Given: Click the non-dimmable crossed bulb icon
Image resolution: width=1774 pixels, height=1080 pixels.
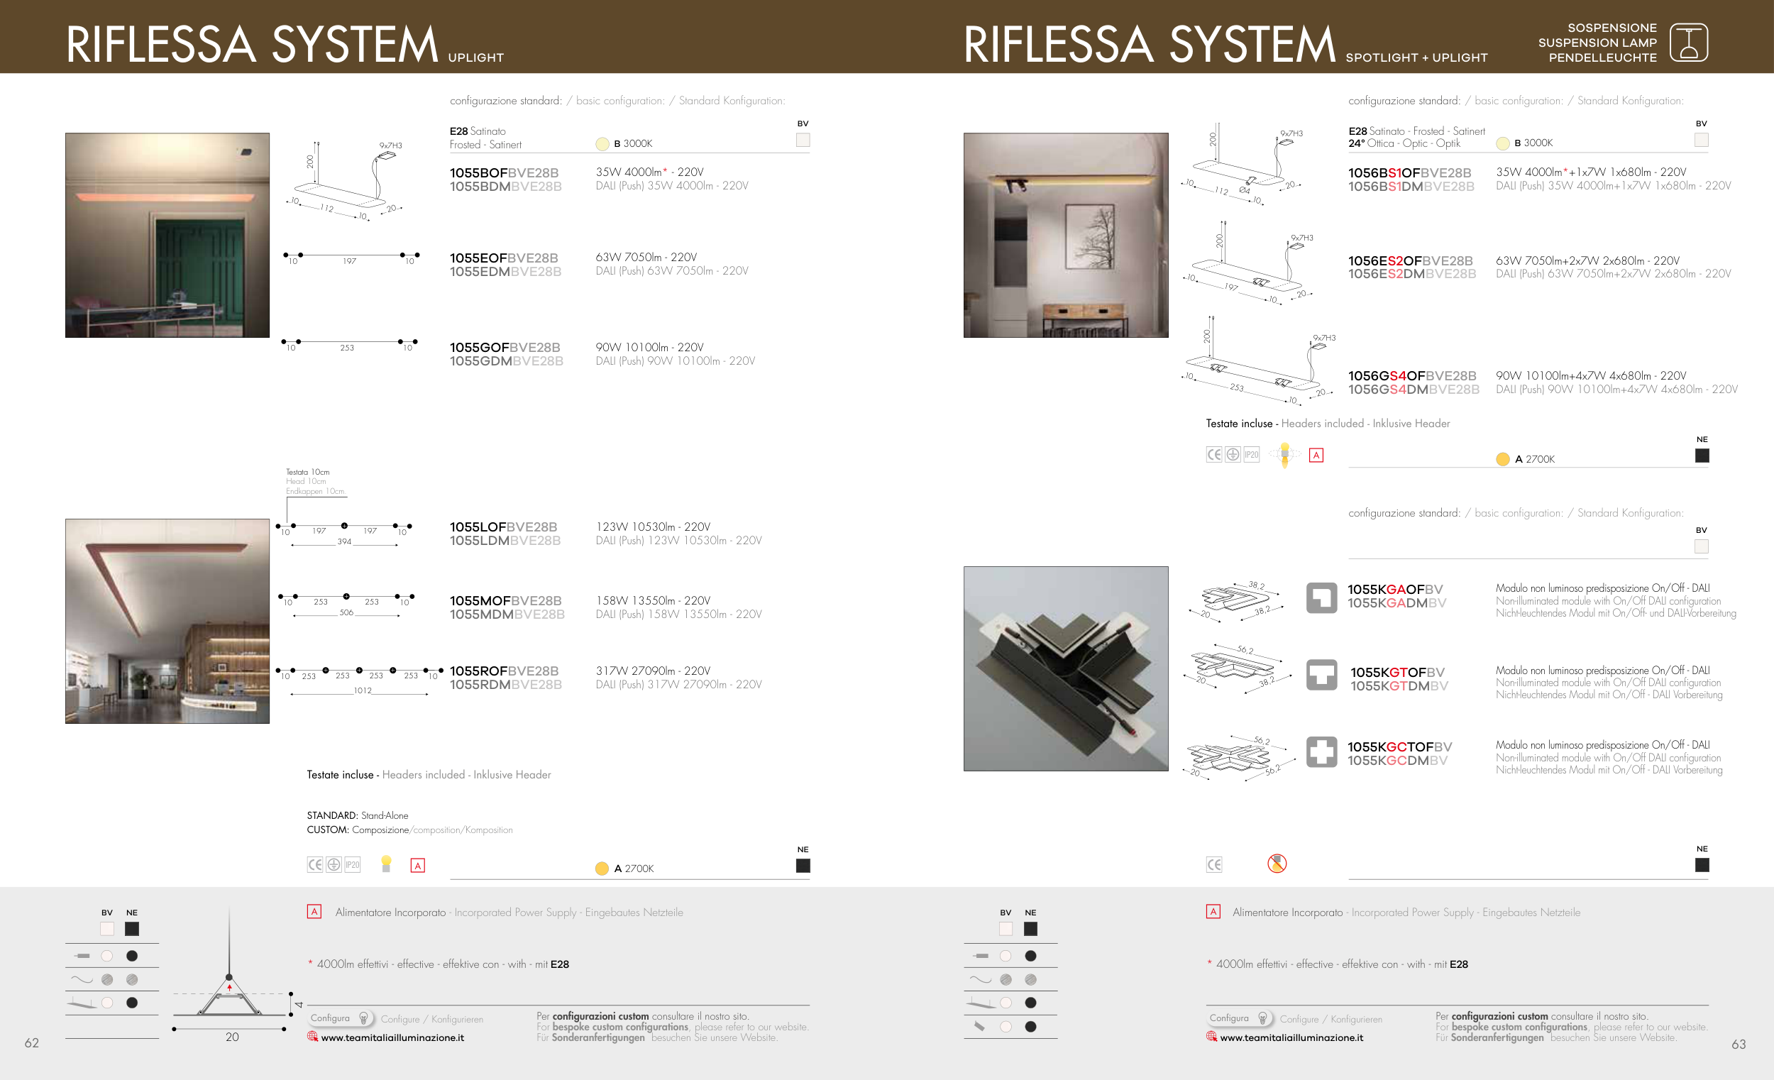Looking at the screenshot, I should pos(1277,864).
